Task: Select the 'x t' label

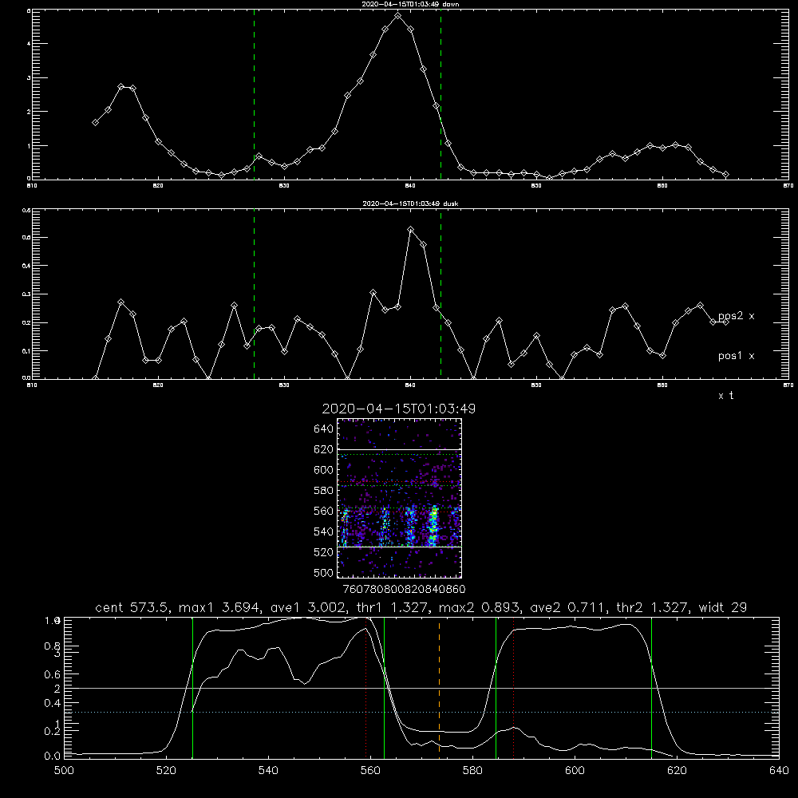Action: tap(726, 396)
